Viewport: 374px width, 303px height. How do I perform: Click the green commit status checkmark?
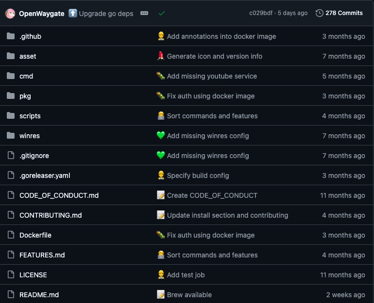pos(162,14)
